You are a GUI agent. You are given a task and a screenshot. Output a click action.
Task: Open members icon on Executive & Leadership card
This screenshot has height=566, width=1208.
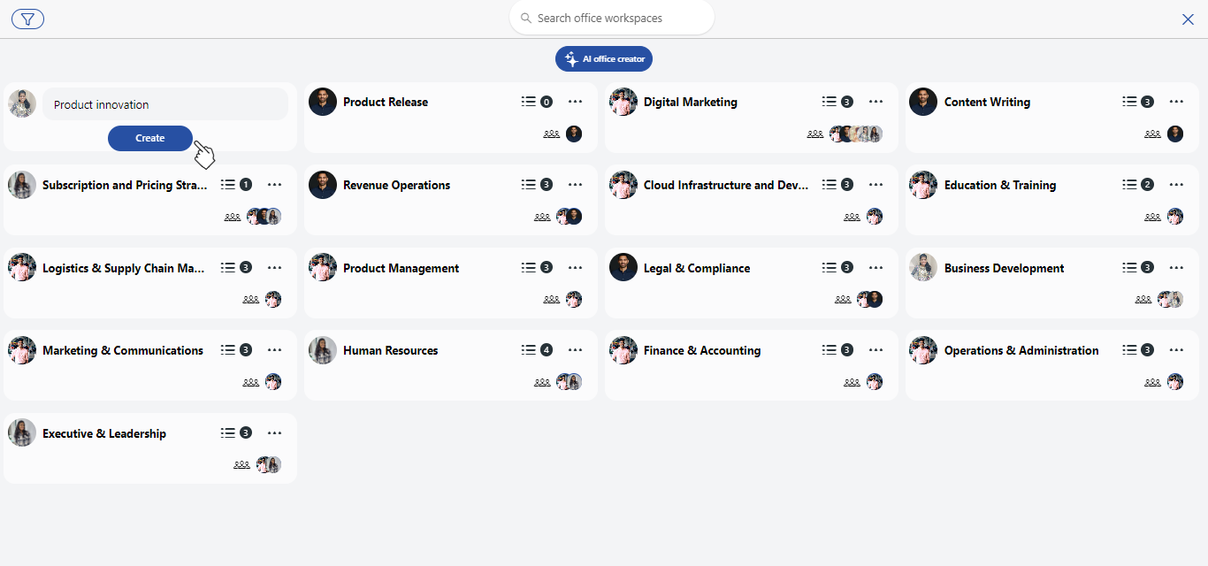[x=241, y=465]
